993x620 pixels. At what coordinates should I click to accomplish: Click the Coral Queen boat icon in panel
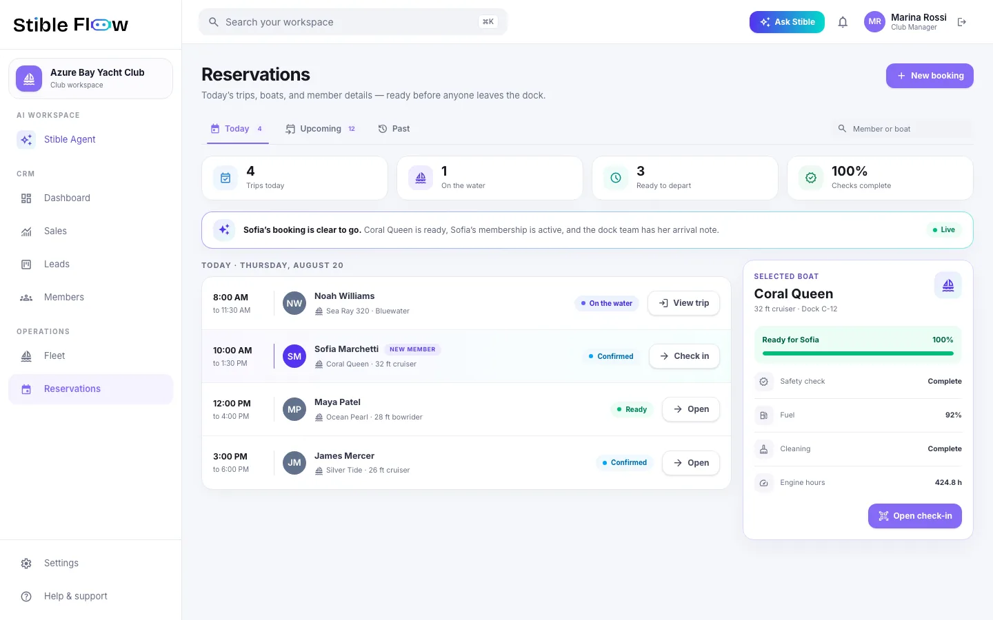[948, 285]
